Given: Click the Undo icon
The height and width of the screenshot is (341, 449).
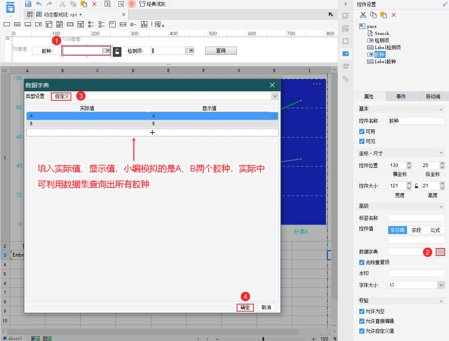Looking at the screenshot, I should [x=38, y=4].
